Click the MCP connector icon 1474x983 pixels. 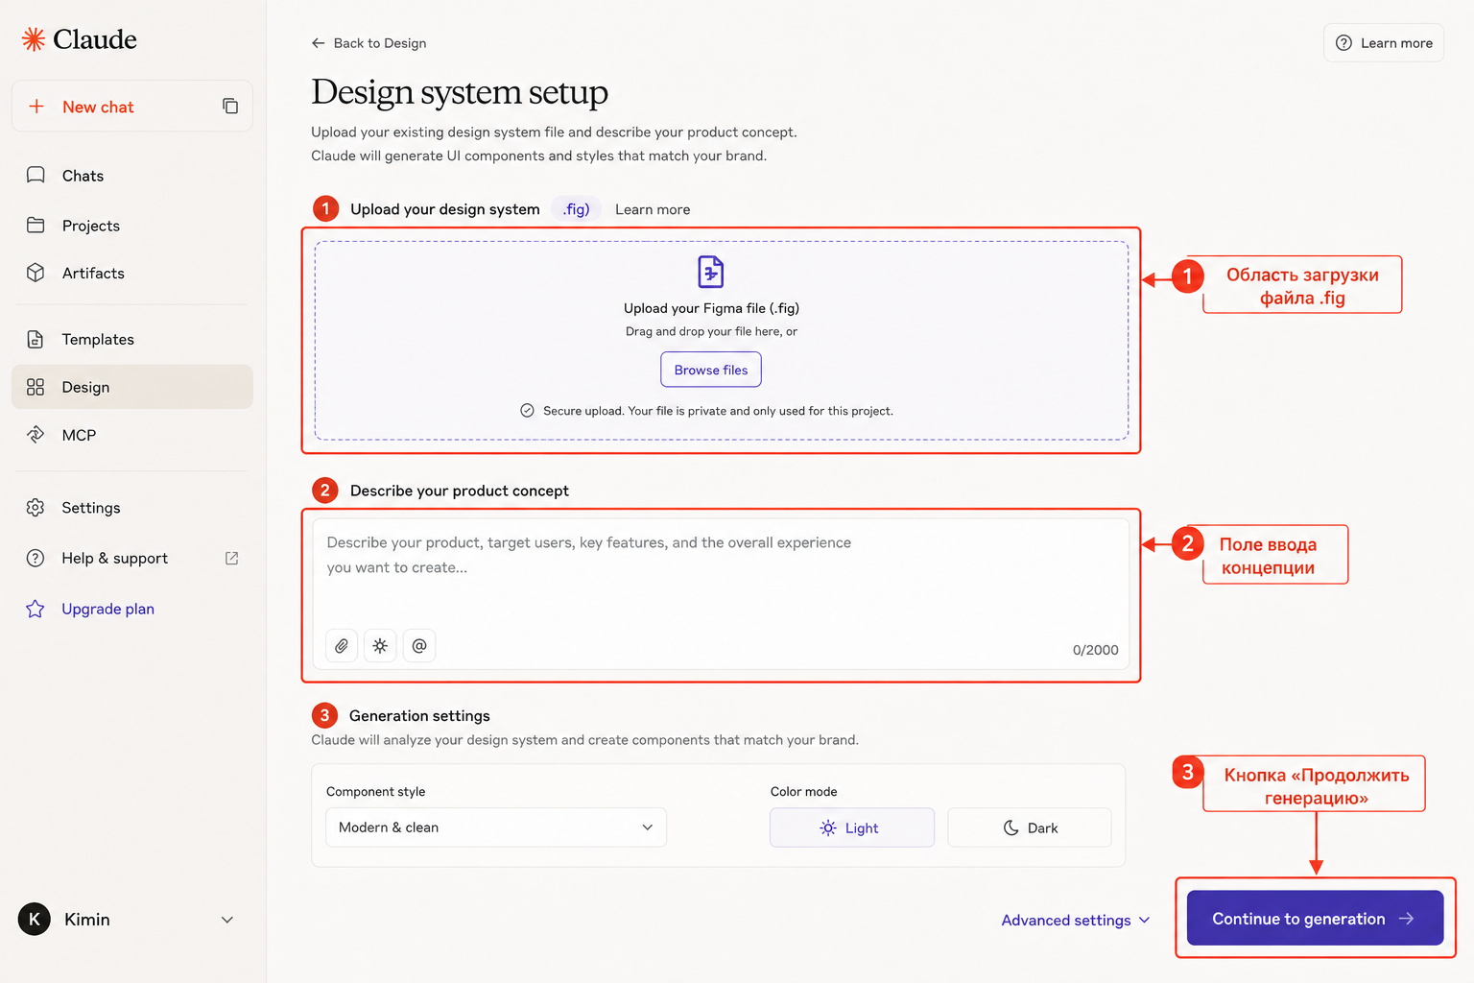(x=36, y=435)
